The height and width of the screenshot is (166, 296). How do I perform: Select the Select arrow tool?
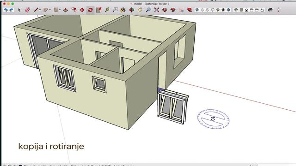19,10
